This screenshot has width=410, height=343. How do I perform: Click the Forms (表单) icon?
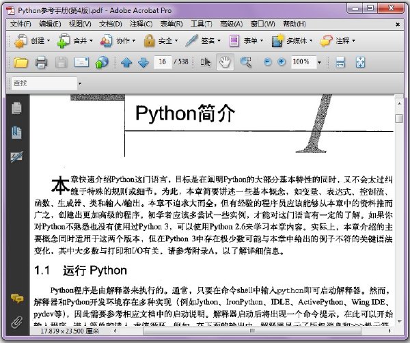point(234,41)
